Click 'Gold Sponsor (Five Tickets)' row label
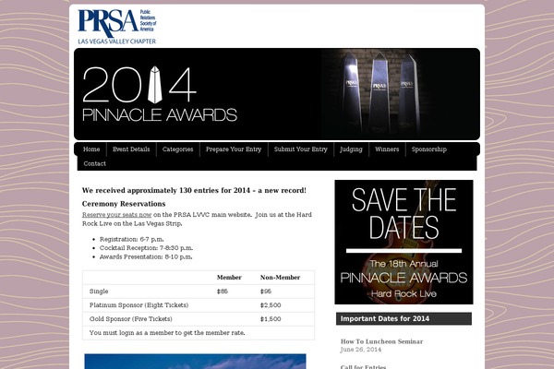The image size is (554, 369). click(131, 319)
